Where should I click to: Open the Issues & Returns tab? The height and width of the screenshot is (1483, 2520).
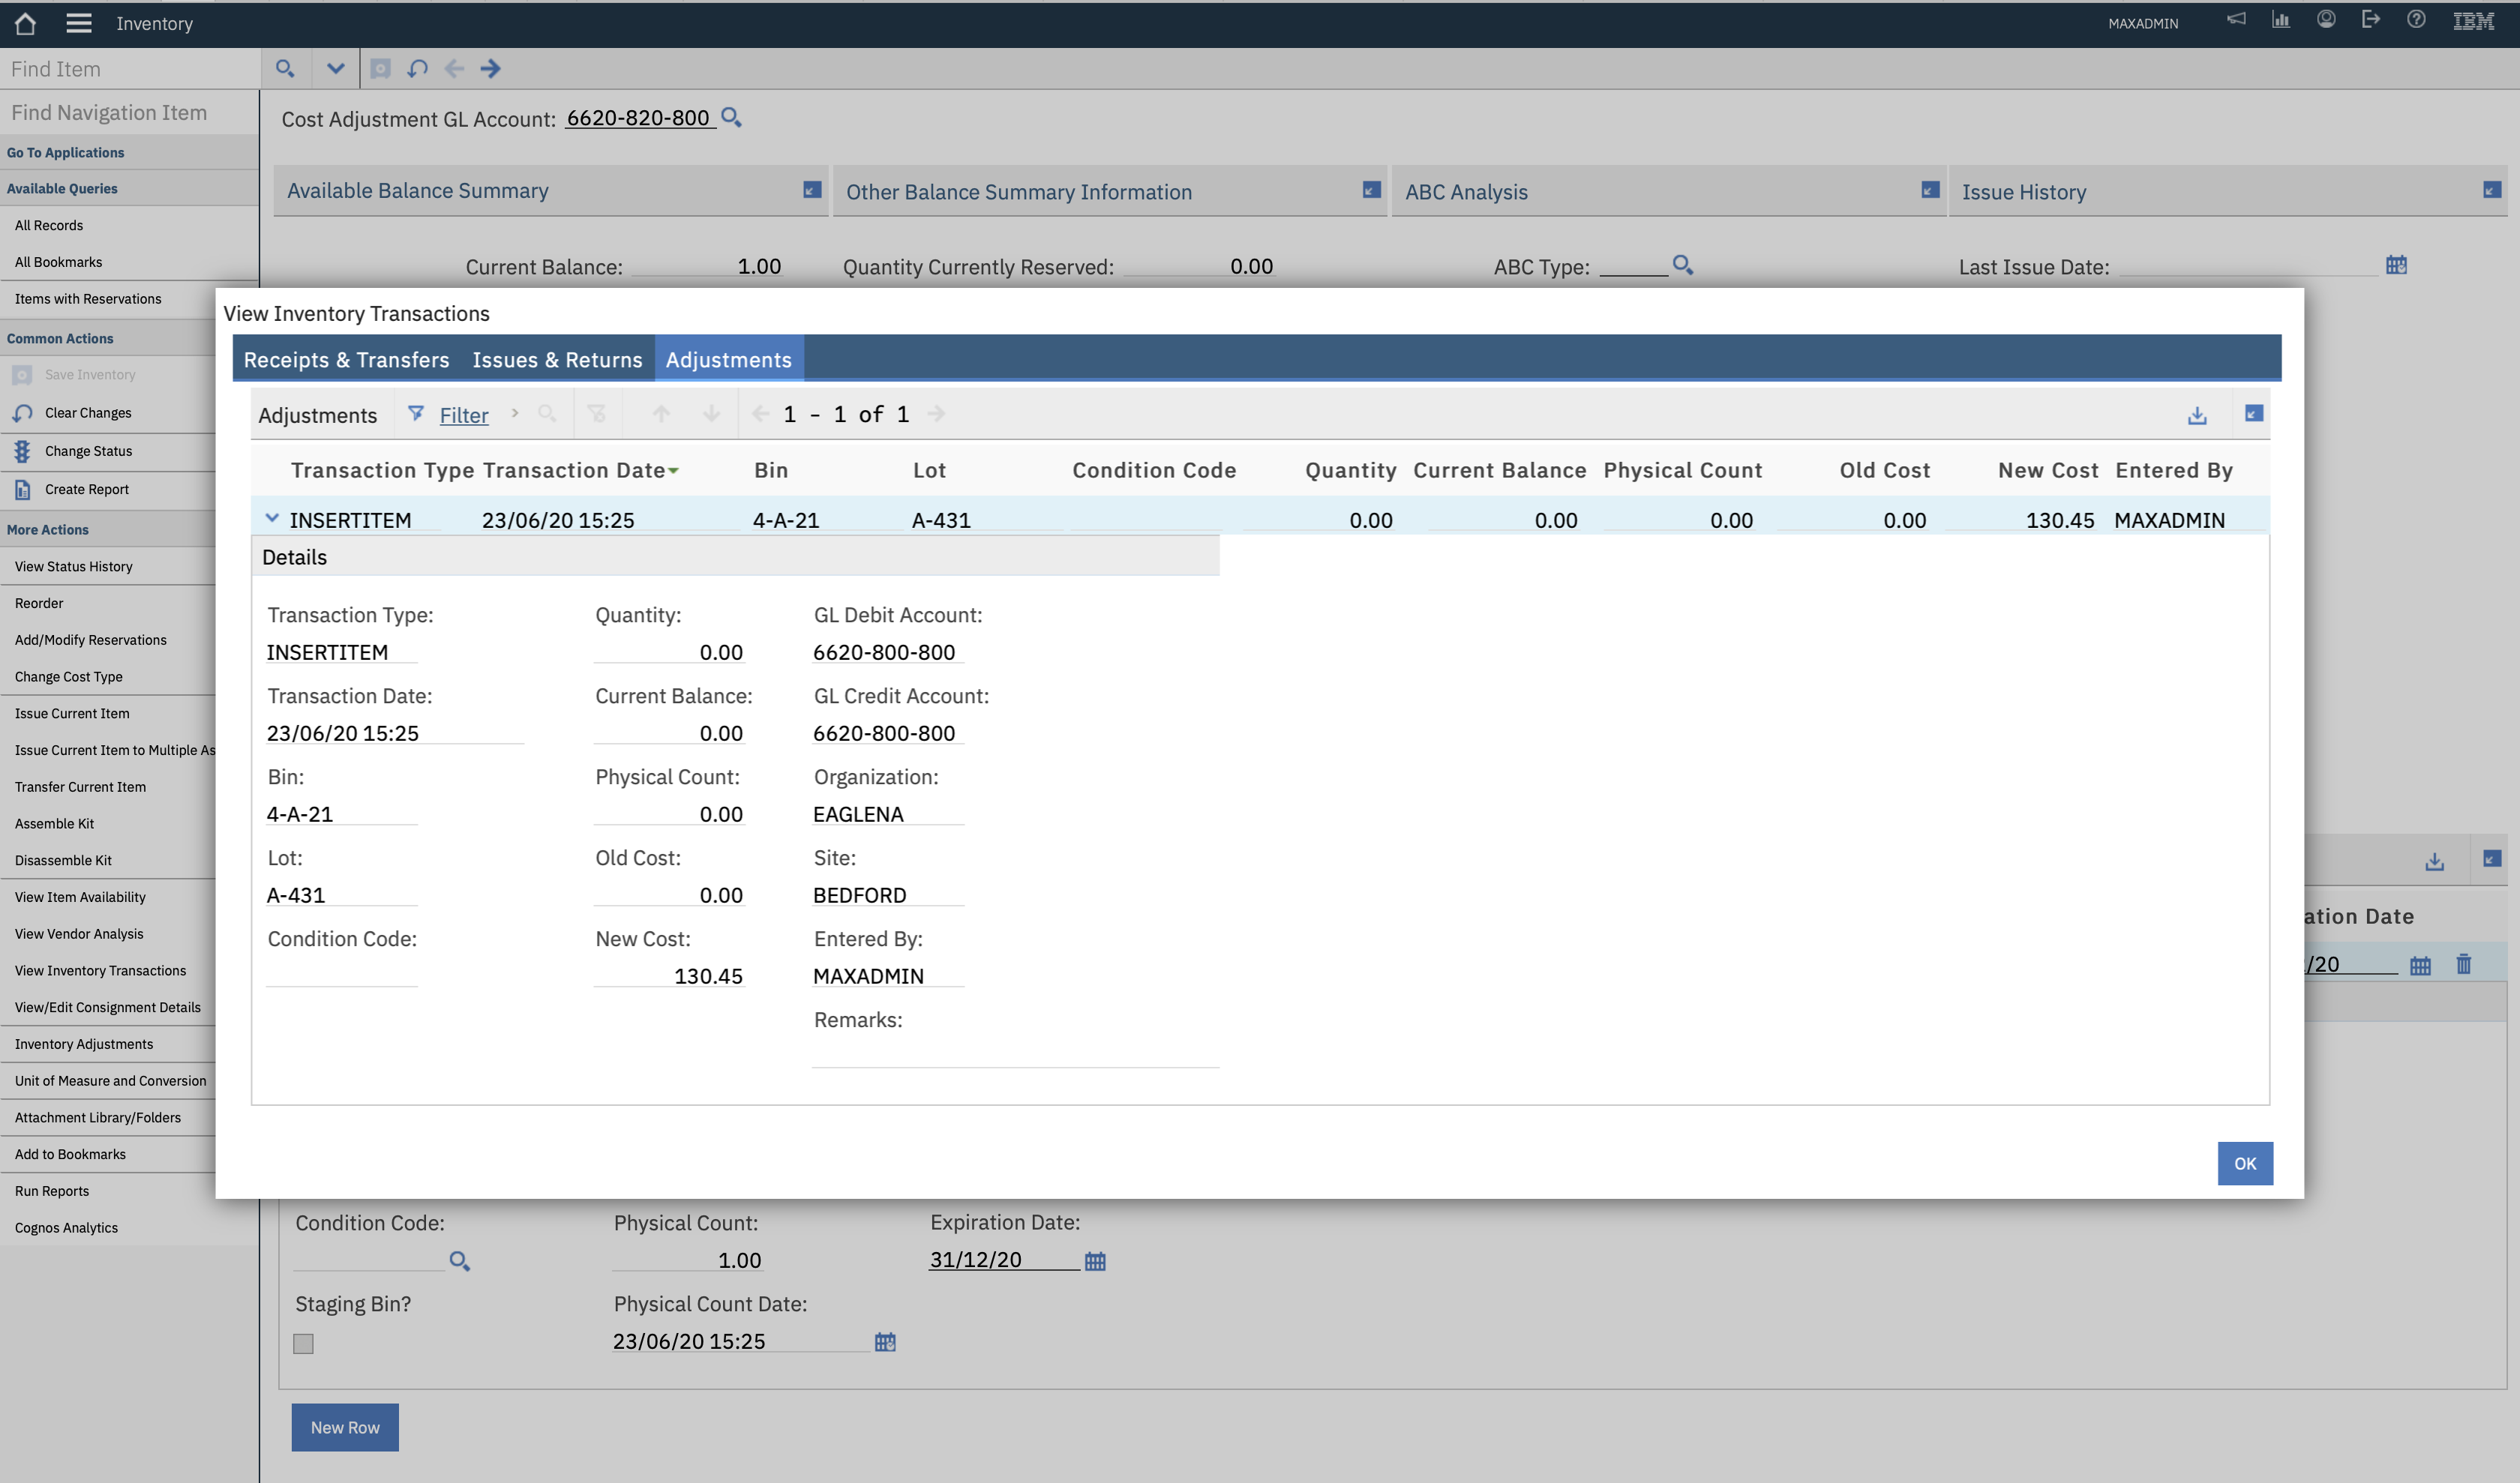point(557,360)
